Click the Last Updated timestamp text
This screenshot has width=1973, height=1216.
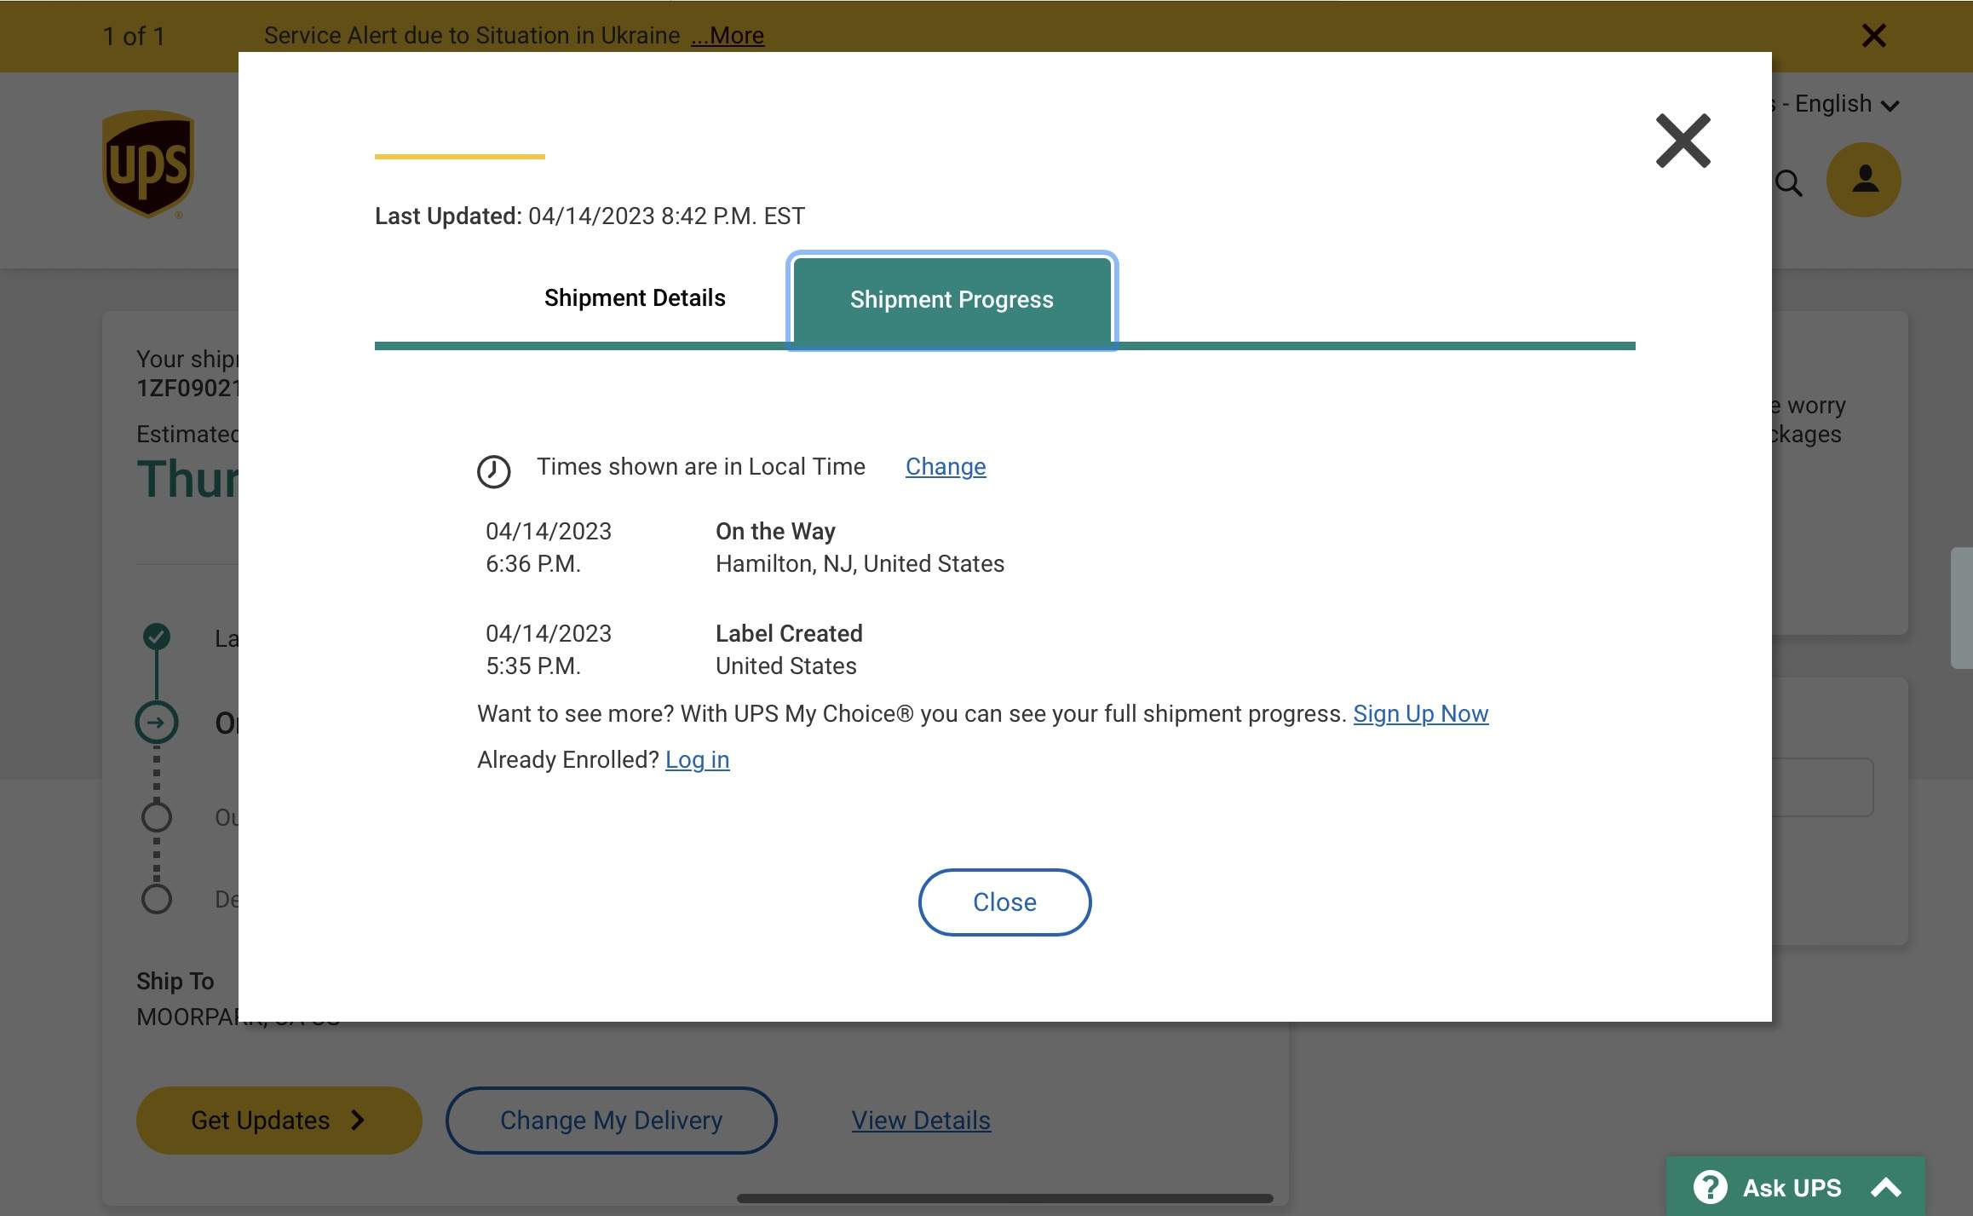(590, 216)
